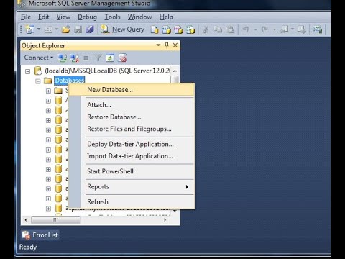This screenshot has width=345, height=259.
Task: Click the Activity Monitor icon
Action: tap(318, 29)
